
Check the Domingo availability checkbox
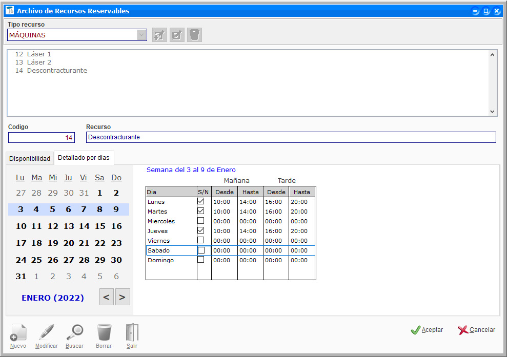pos(201,260)
